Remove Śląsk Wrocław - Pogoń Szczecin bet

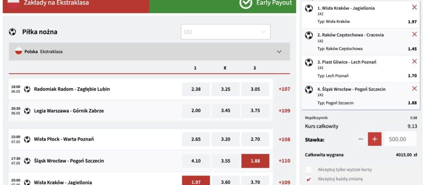tap(414, 89)
